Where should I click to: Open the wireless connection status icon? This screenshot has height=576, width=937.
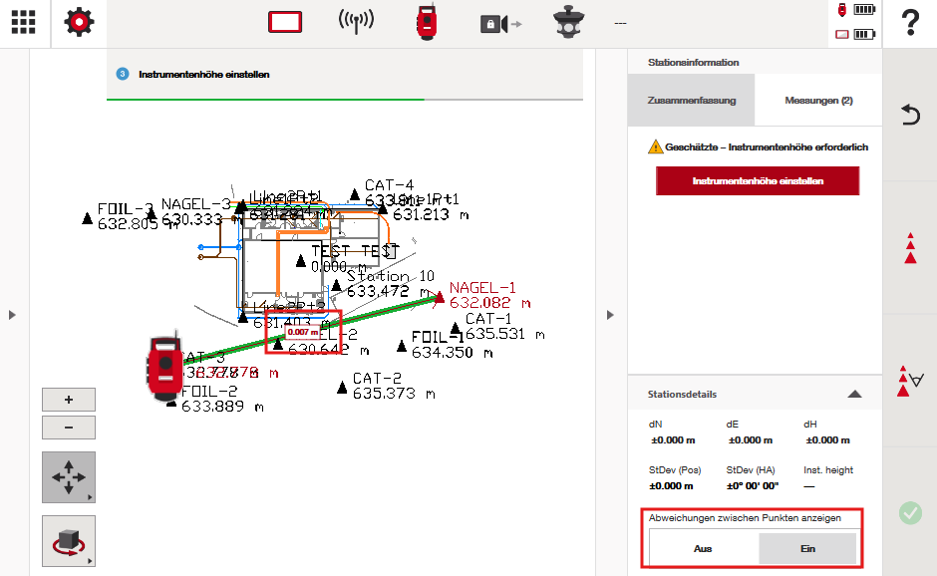coord(356,23)
